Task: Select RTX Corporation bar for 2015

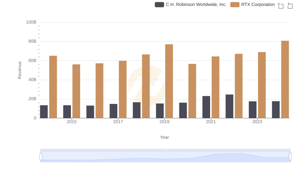Action: pyautogui.click(x=76, y=91)
